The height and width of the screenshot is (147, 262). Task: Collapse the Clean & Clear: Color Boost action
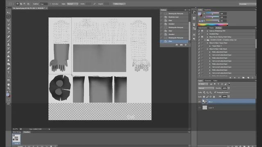point(208,49)
